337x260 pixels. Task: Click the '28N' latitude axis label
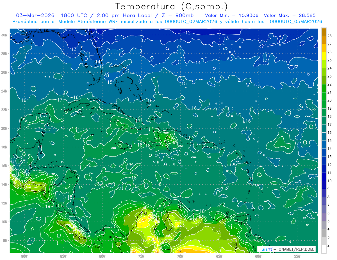[x=4, y=54]
